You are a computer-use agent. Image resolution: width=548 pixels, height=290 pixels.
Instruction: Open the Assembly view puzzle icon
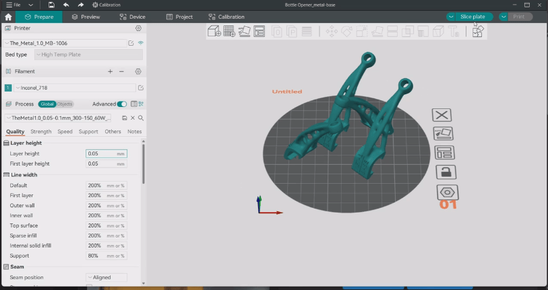[x=477, y=31]
